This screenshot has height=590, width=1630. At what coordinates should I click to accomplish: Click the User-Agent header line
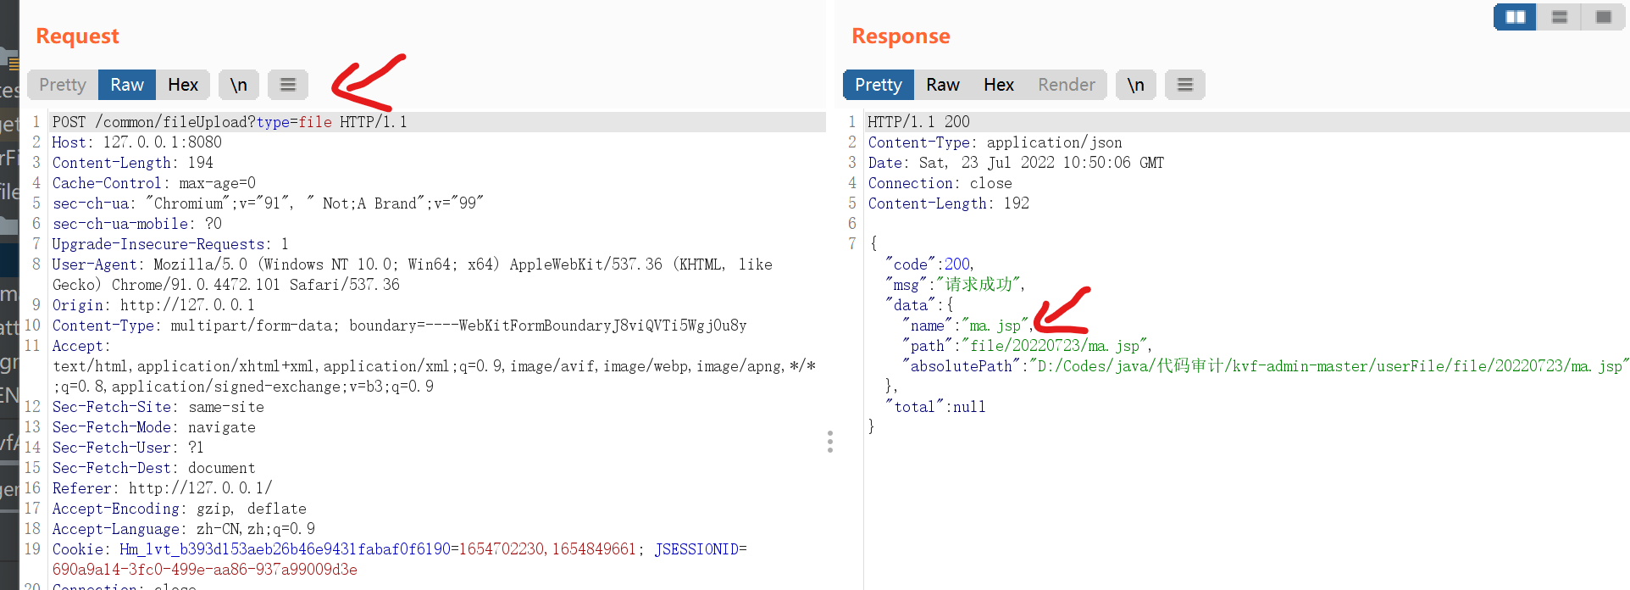[413, 275]
